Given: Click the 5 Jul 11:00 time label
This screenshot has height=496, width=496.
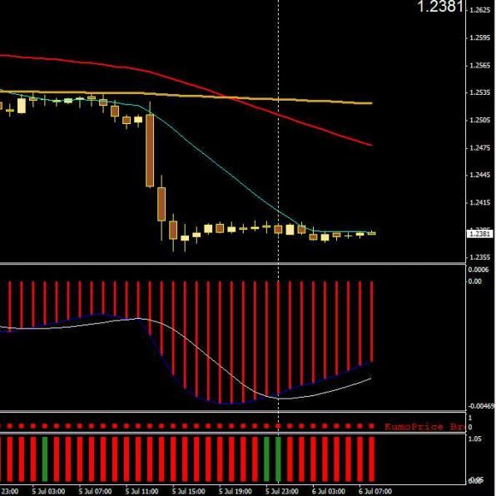Looking at the screenshot, I should pyautogui.click(x=141, y=491).
